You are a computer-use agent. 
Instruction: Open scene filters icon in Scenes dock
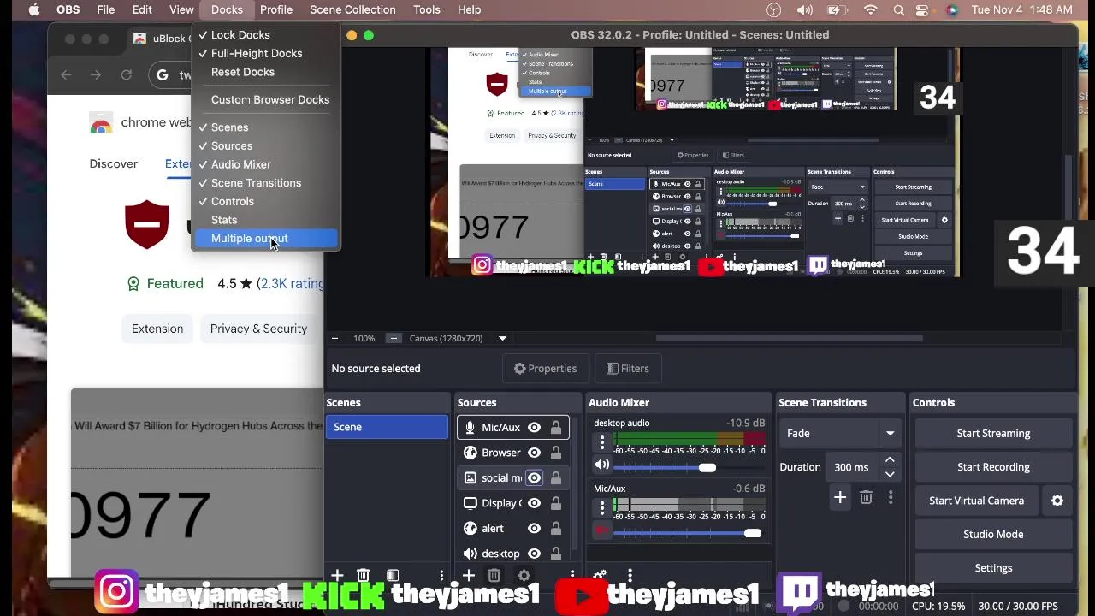[x=392, y=576]
